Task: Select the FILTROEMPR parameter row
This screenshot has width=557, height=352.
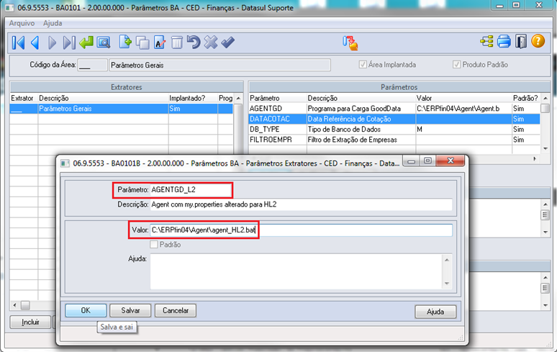Action: tap(394, 140)
